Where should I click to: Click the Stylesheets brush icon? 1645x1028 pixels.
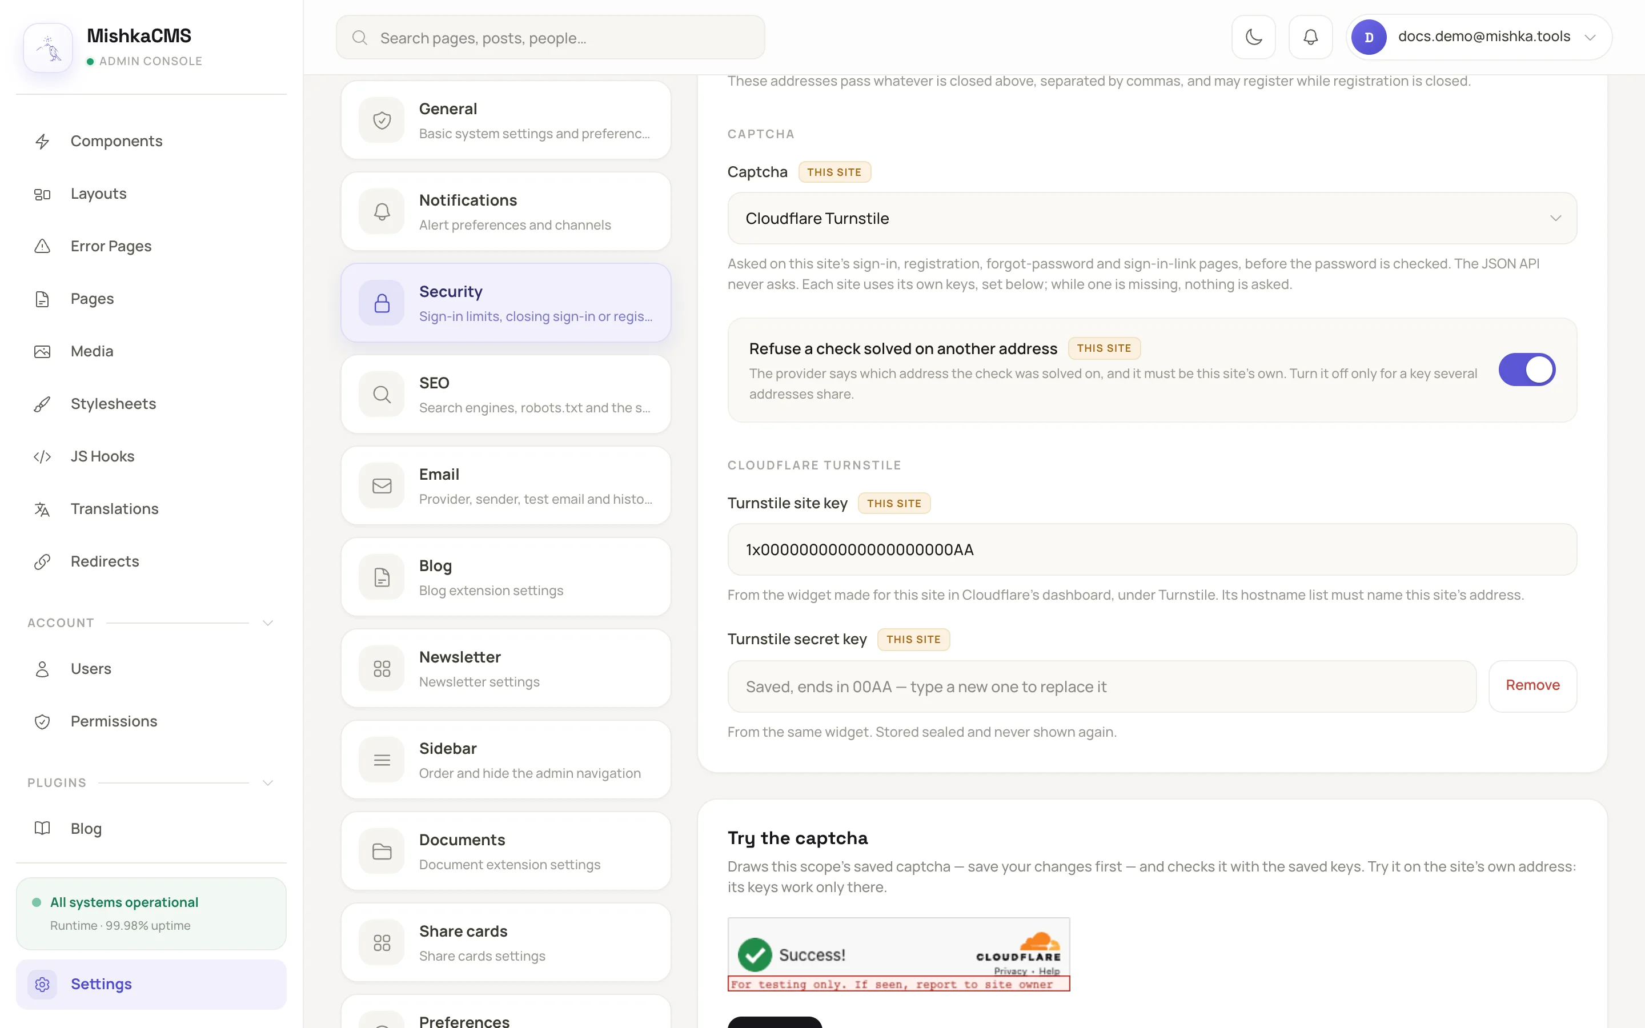(42, 404)
